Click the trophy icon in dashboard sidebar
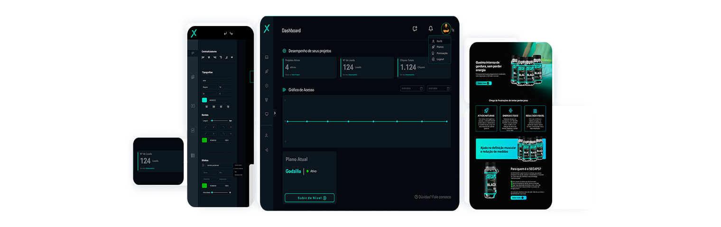The height and width of the screenshot is (227, 721). (x=267, y=100)
